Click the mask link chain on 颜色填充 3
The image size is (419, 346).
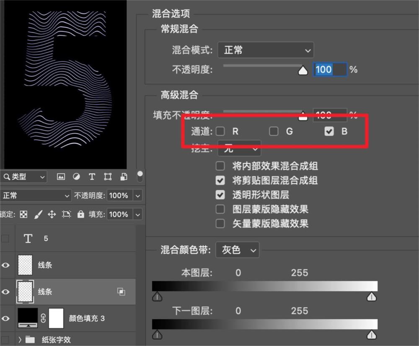pos(43,318)
